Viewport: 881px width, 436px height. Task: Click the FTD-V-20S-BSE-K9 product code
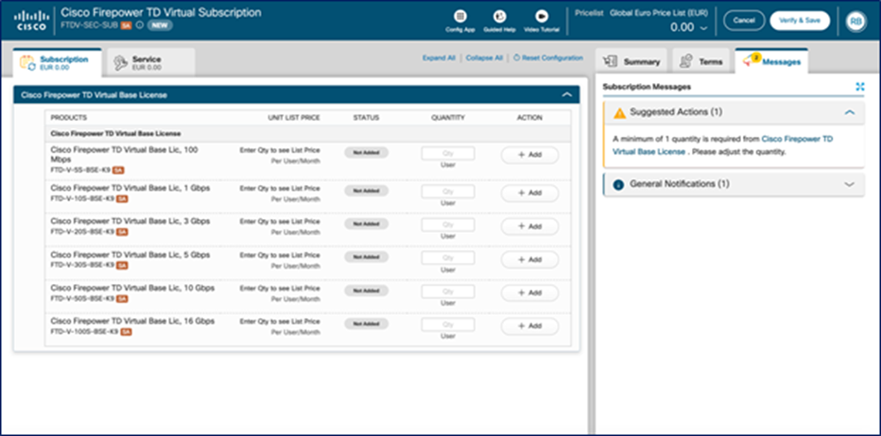pyautogui.click(x=82, y=232)
